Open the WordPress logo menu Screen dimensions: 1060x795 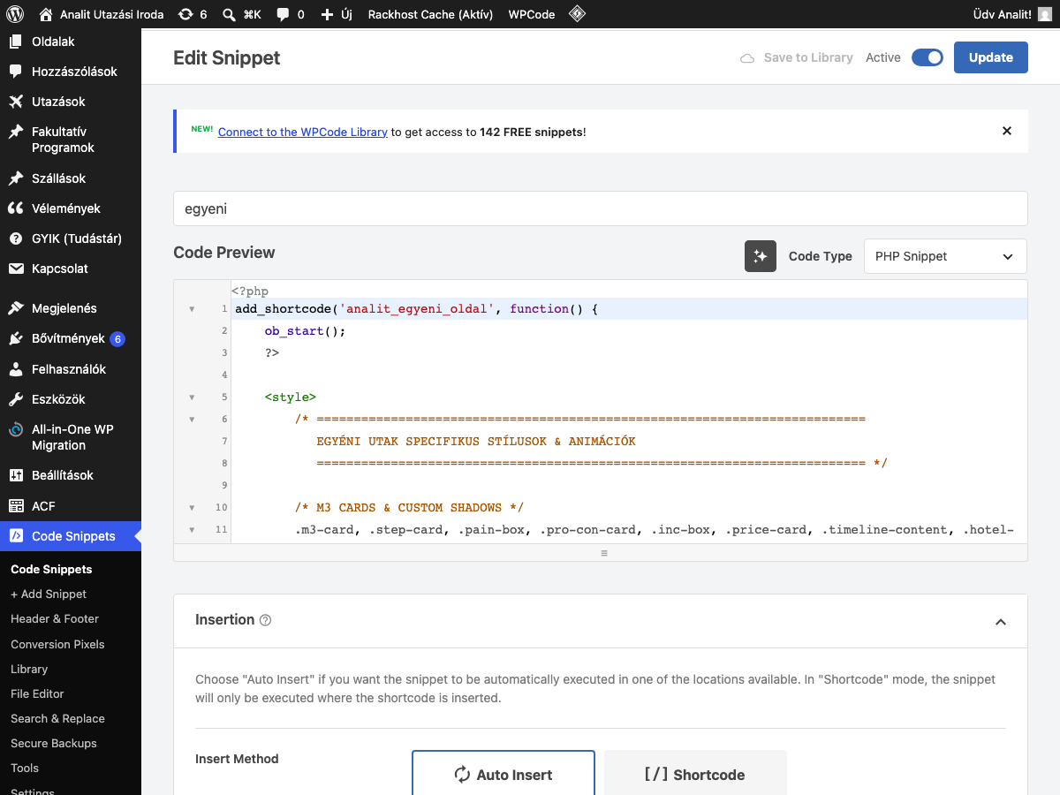pyautogui.click(x=15, y=14)
